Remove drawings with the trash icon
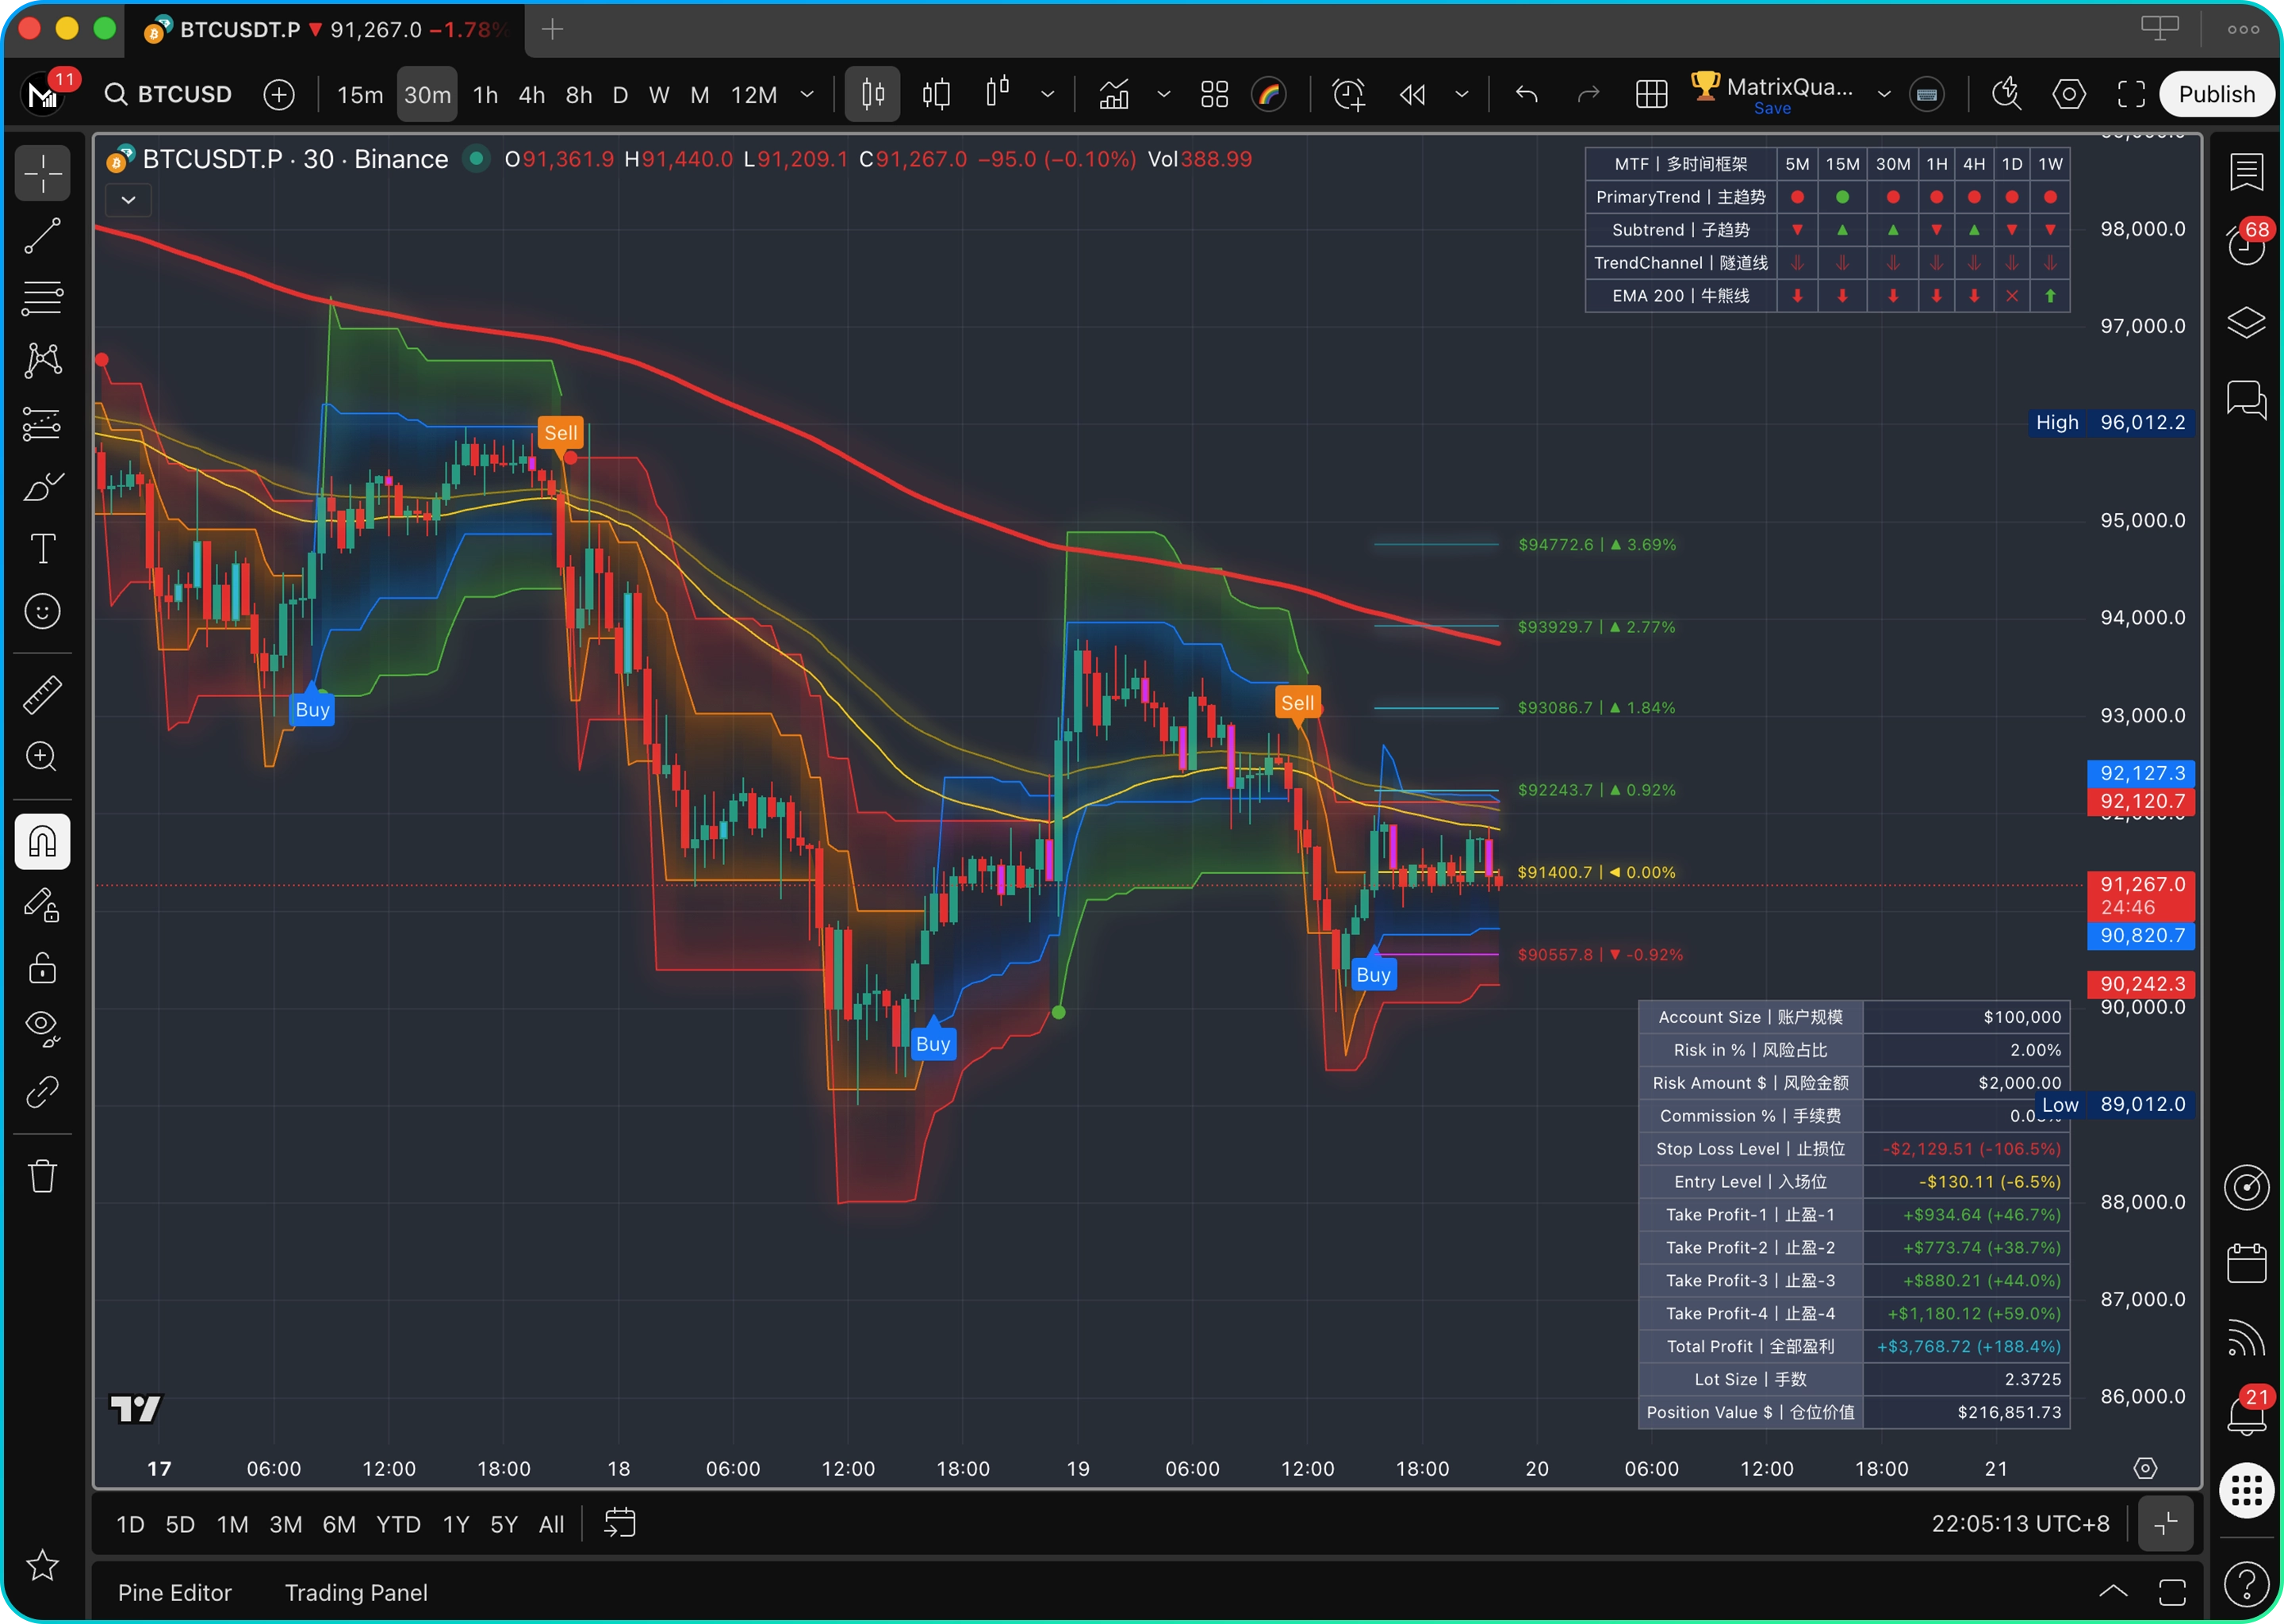The width and height of the screenshot is (2284, 1624). tap(42, 1175)
